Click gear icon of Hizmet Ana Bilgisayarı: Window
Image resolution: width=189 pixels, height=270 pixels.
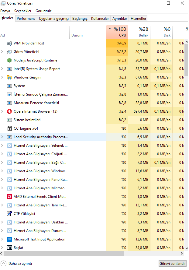pyautogui.click(x=9, y=171)
